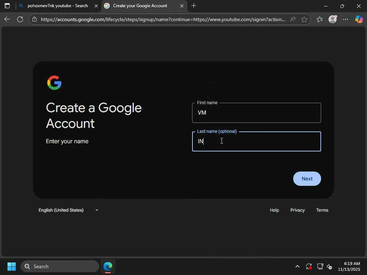The height and width of the screenshot is (275, 367).
Task: Click the taskbar Search box
Action: (60, 266)
